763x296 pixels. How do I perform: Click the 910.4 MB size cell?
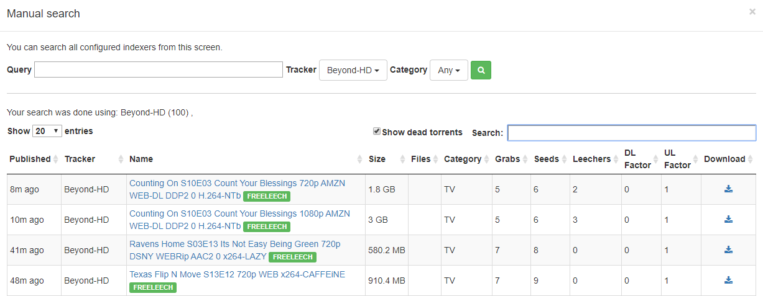(387, 280)
